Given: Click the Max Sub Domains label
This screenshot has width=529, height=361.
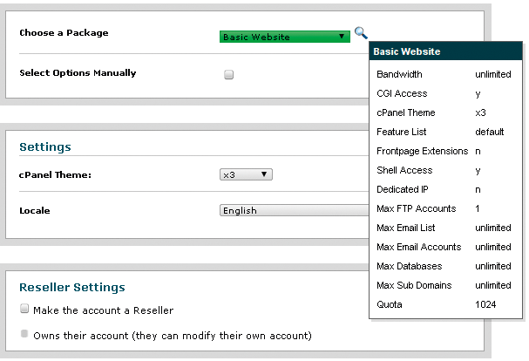Looking at the screenshot, I should pos(414,286).
